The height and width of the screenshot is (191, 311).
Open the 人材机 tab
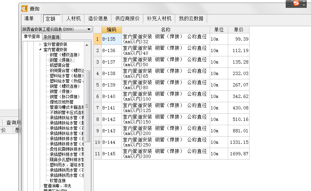tap(73, 19)
